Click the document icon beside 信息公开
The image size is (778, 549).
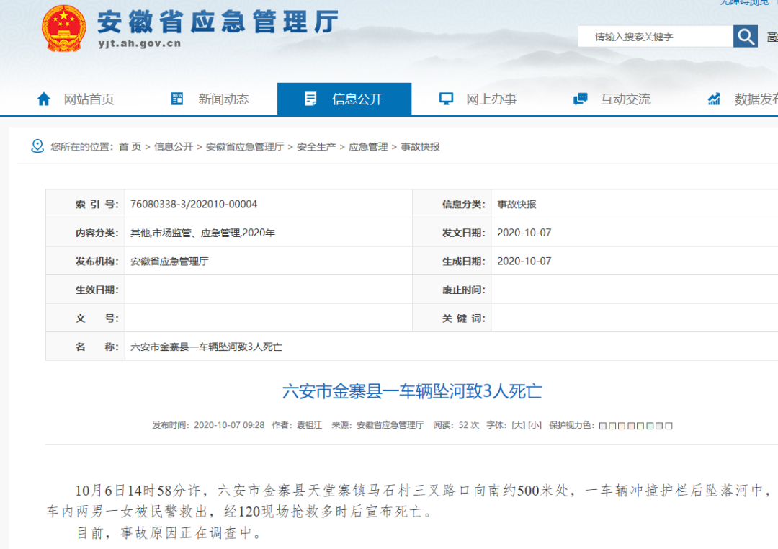click(x=311, y=98)
